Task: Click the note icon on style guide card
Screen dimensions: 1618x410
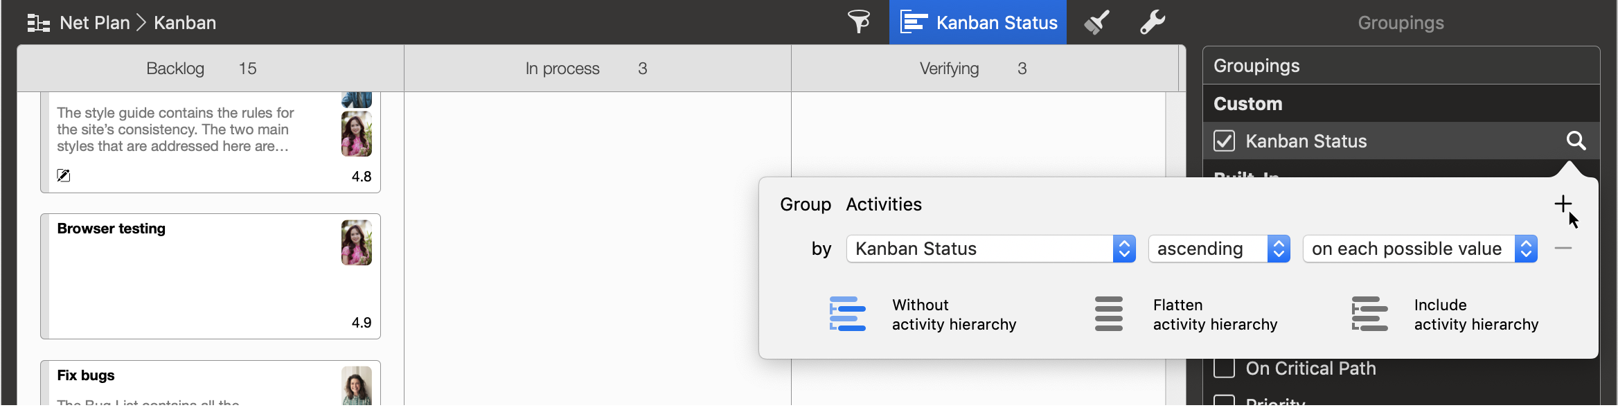Action: [x=64, y=175]
